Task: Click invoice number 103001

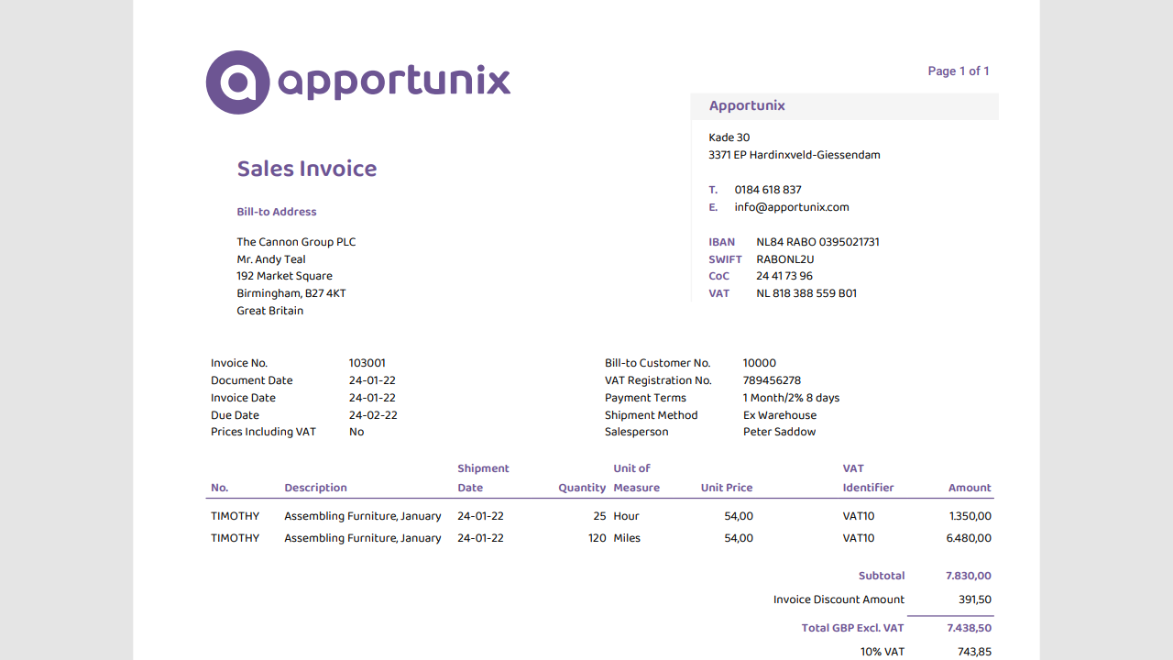Action: point(367,363)
